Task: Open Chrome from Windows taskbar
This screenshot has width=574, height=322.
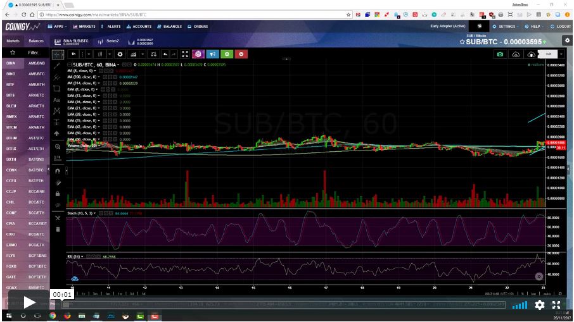Action: (x=53, y=316)
